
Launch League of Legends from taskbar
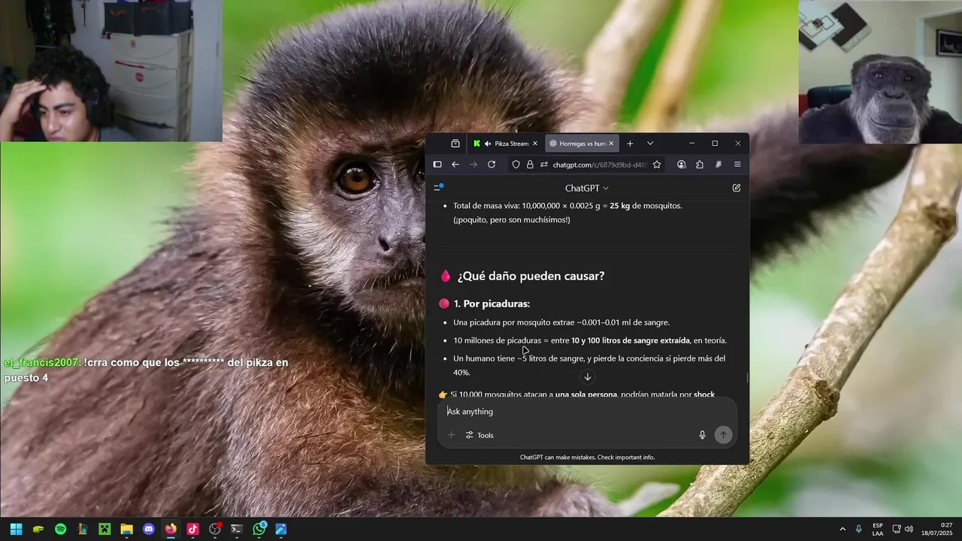tap(83, 529)
